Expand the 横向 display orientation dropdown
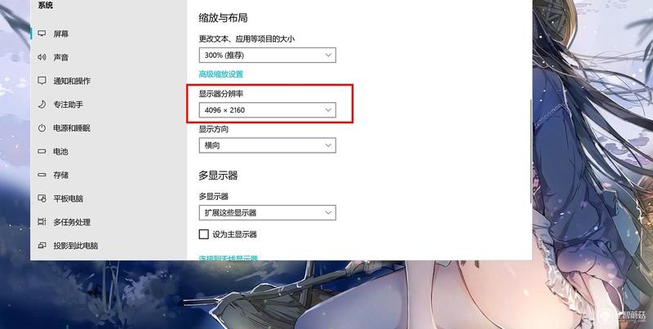 coord(268,145)
